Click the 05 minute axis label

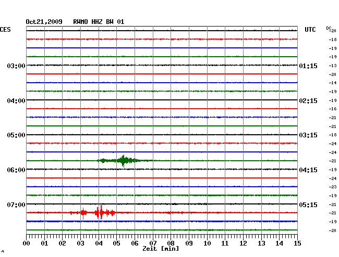tap(116, 243)
